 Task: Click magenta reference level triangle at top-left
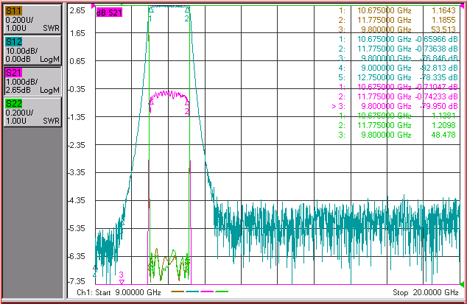tap(93, 6)
